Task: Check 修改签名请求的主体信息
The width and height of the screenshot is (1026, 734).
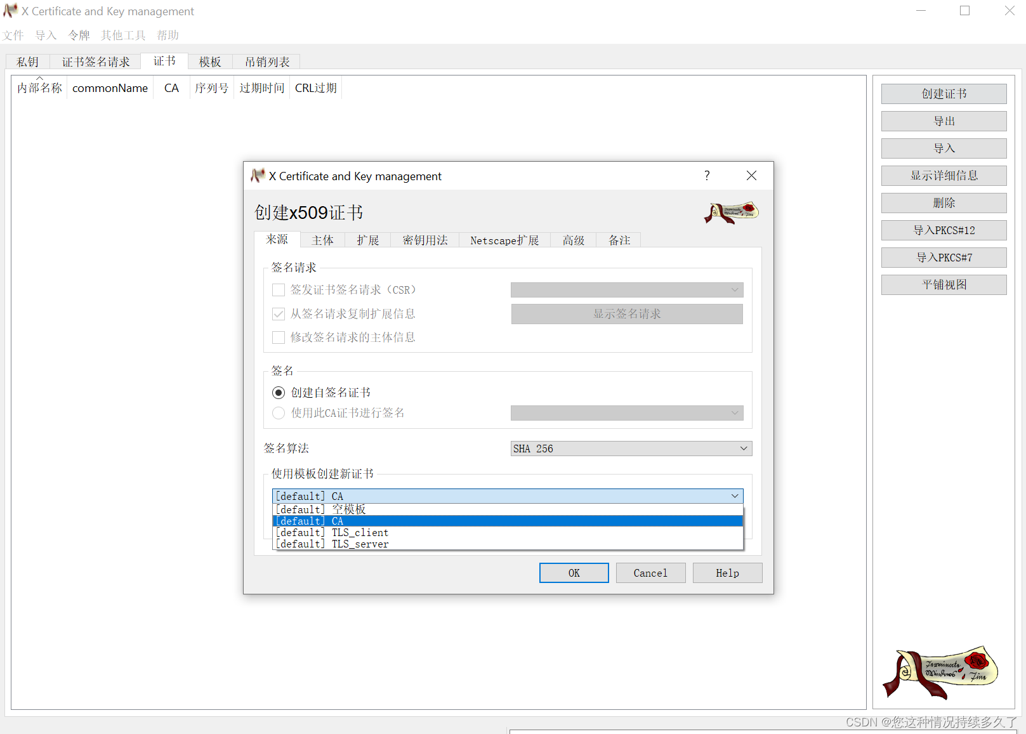Action: [x=279, y=337]
